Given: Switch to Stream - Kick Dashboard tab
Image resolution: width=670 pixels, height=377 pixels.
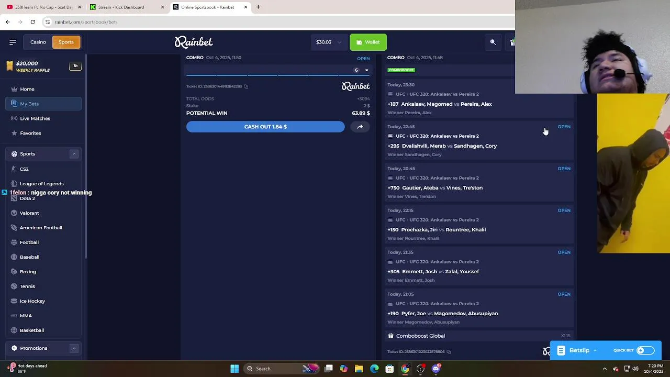Looking at the screenshot, I should tap(127, 7).
